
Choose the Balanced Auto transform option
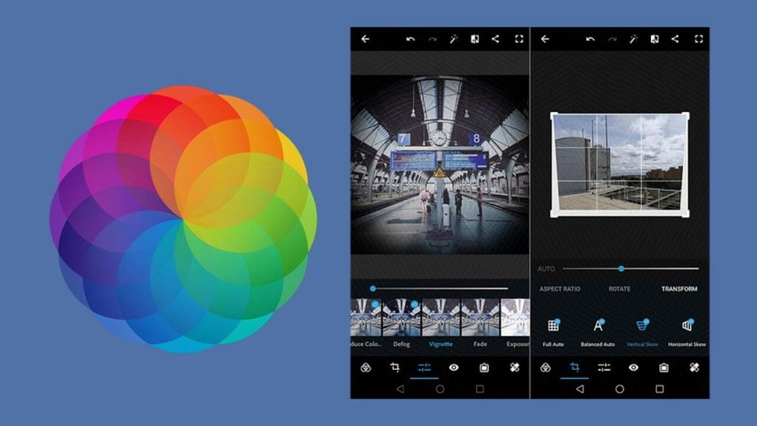[598, 325]
